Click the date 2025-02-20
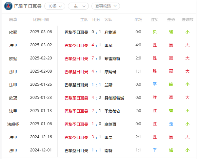 click(41, 58)
